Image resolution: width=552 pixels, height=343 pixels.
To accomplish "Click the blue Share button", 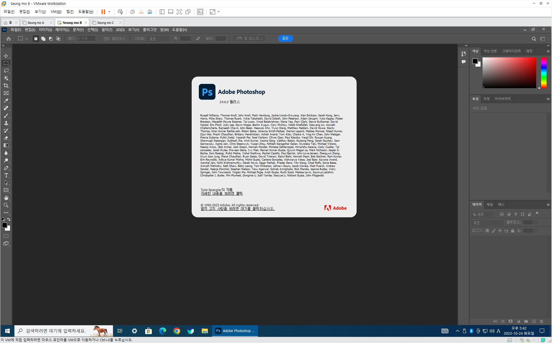I will [x=285, y=38].
